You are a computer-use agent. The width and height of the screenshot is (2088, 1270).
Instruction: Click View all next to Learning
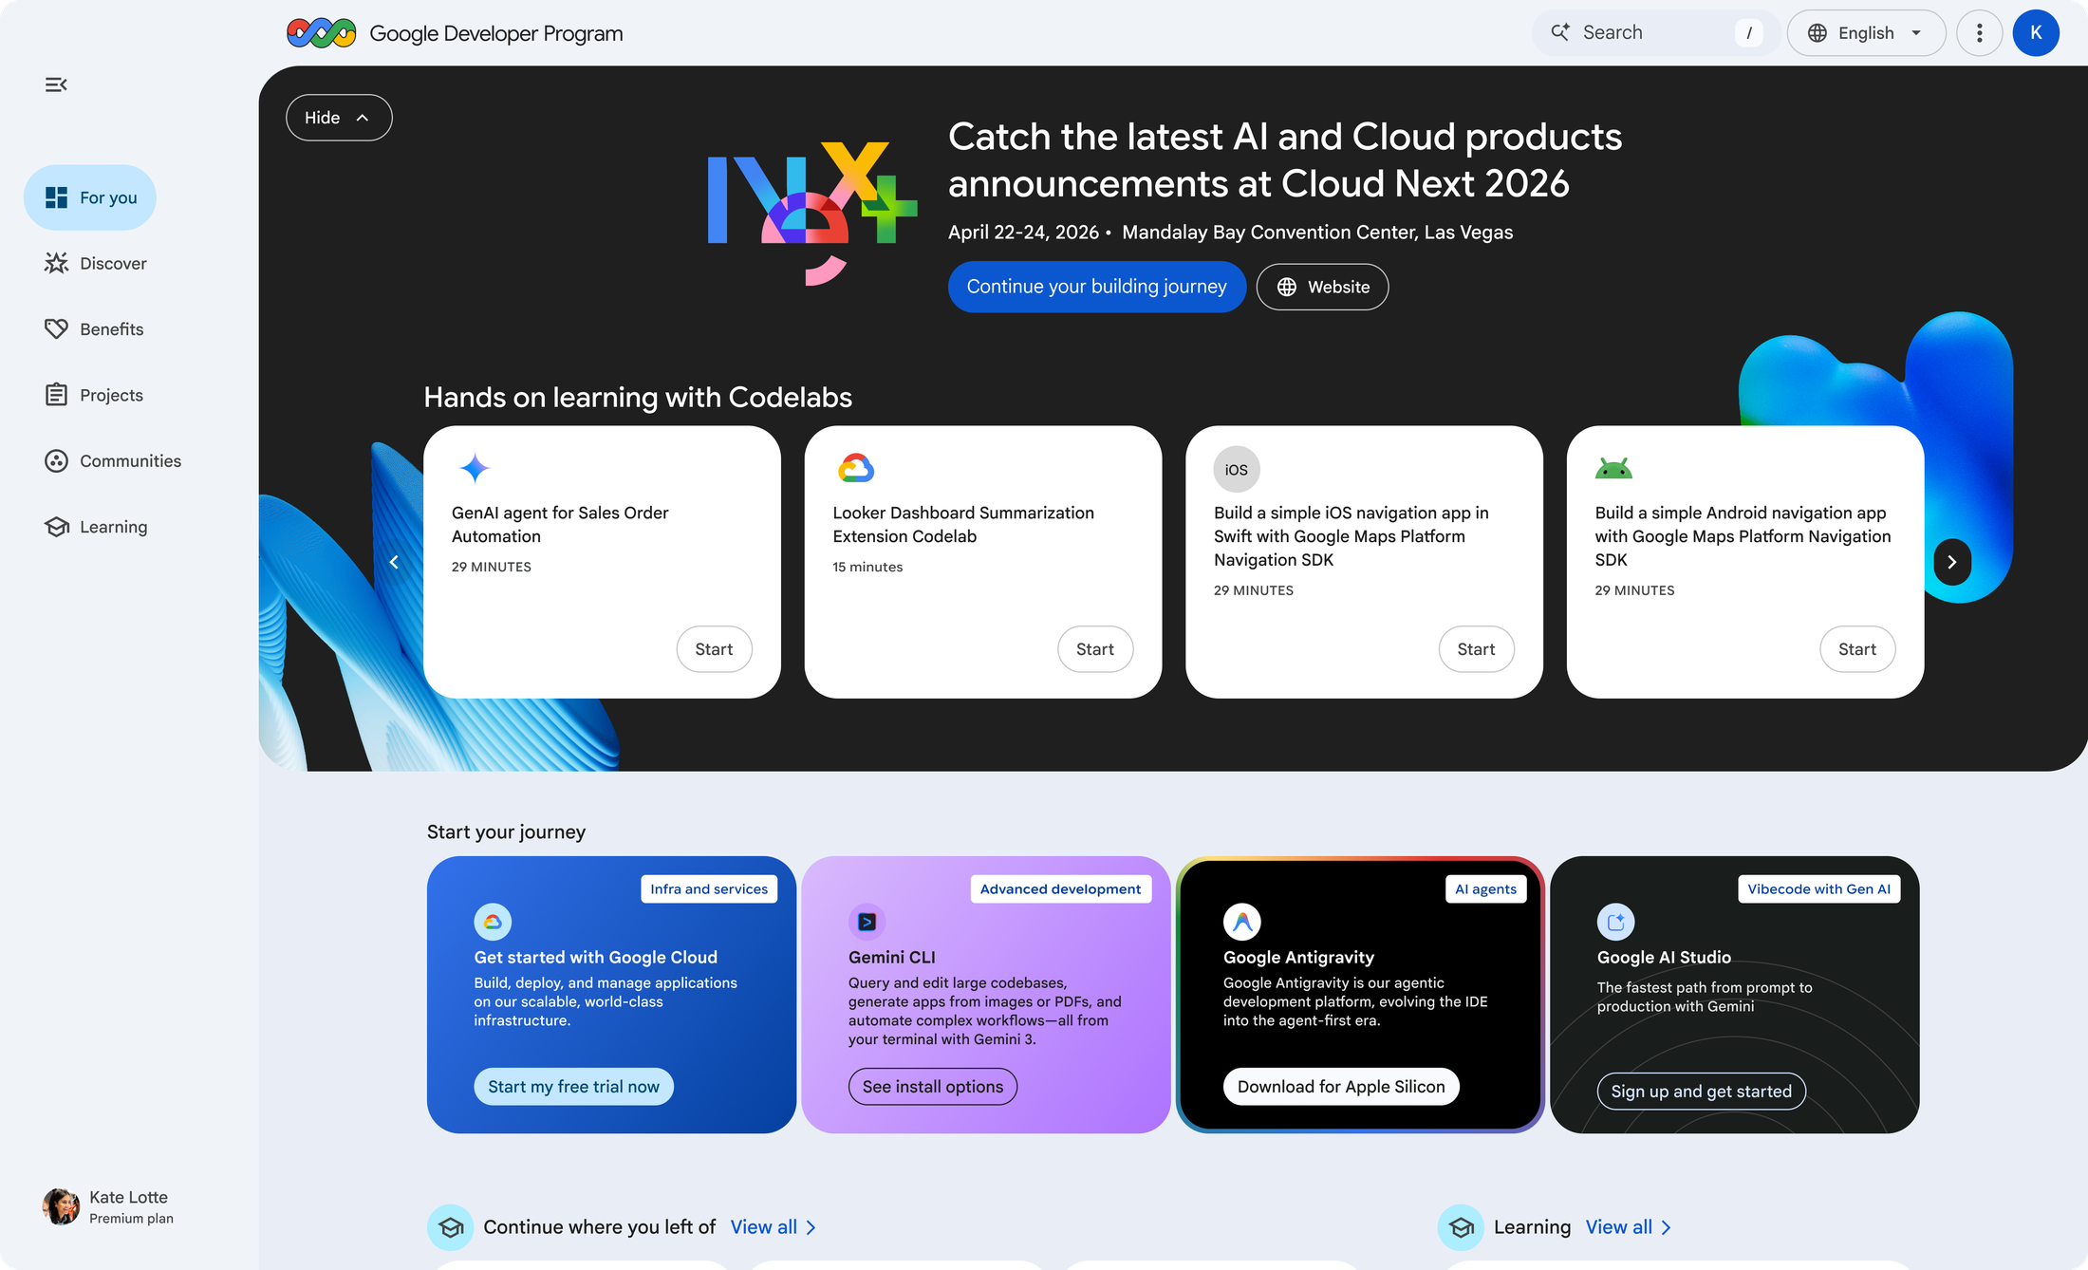(1620, 1226)
